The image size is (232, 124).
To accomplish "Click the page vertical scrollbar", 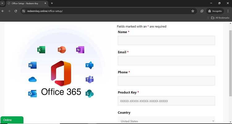I will tap(230, 63).
